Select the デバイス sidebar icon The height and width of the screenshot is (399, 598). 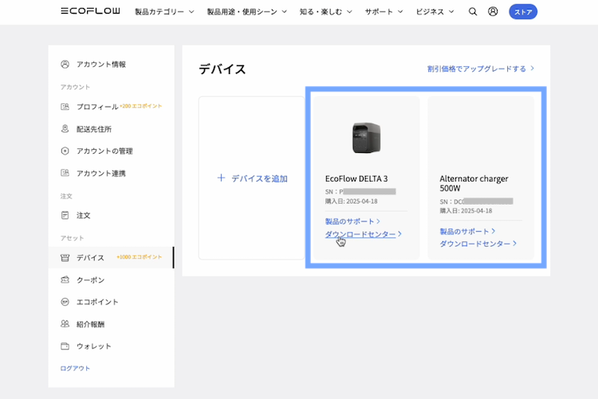(x=65, y=257)
